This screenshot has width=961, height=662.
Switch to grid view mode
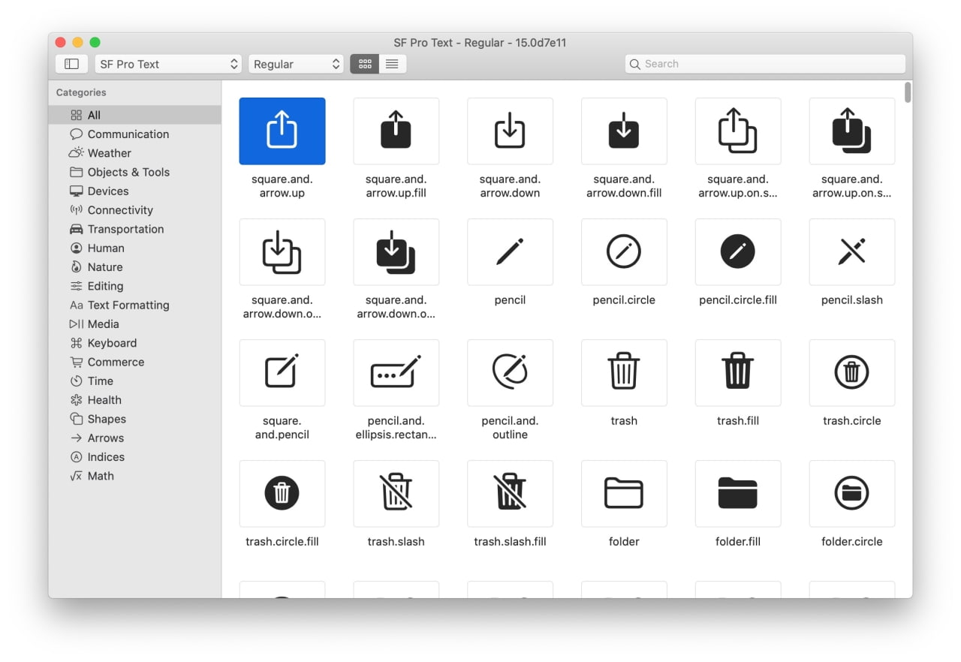pos(365,64)
